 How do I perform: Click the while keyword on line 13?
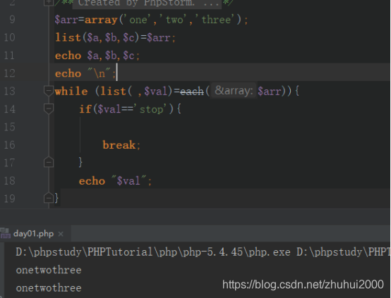point(71,91)
